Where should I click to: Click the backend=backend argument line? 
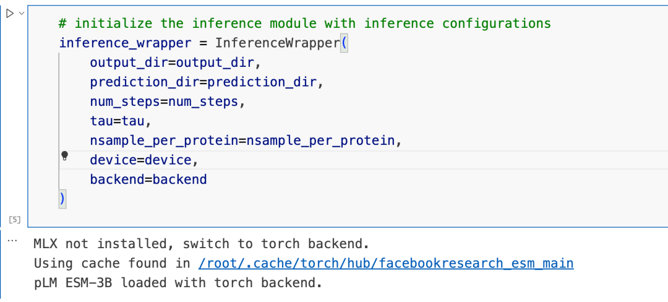pyautogui.click(x=148, y=179)
